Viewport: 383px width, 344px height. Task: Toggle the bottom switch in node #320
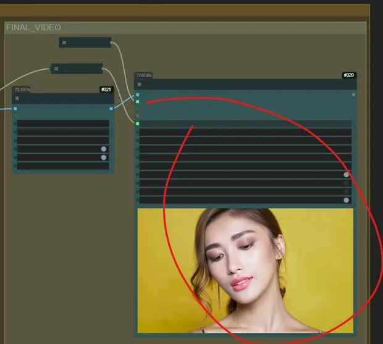(x=346, y=200)
